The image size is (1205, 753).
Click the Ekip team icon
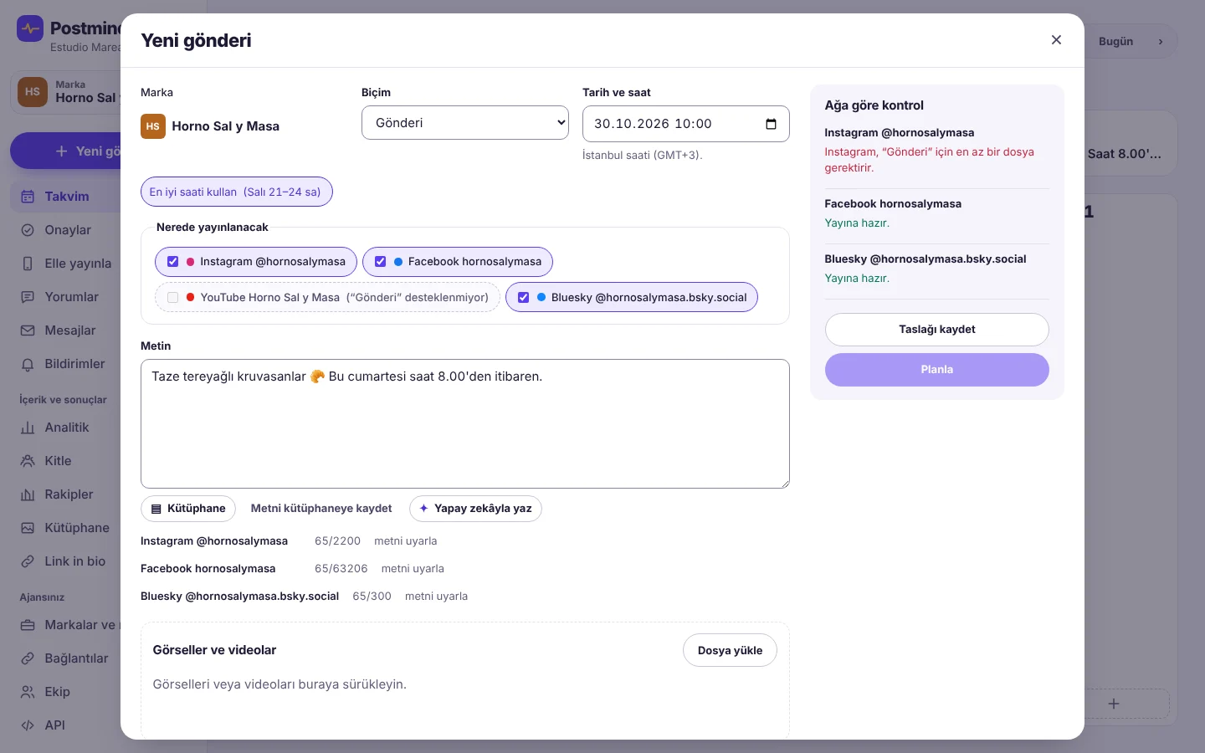pos(28,692)
